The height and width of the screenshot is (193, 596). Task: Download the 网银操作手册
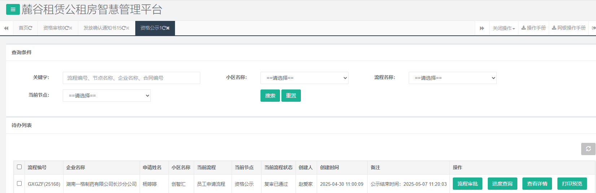pos(569,28)
